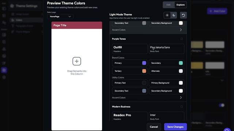Open the Explore tab
The height and width of the screenshot is (131, 234).
(x=180, y=5)
